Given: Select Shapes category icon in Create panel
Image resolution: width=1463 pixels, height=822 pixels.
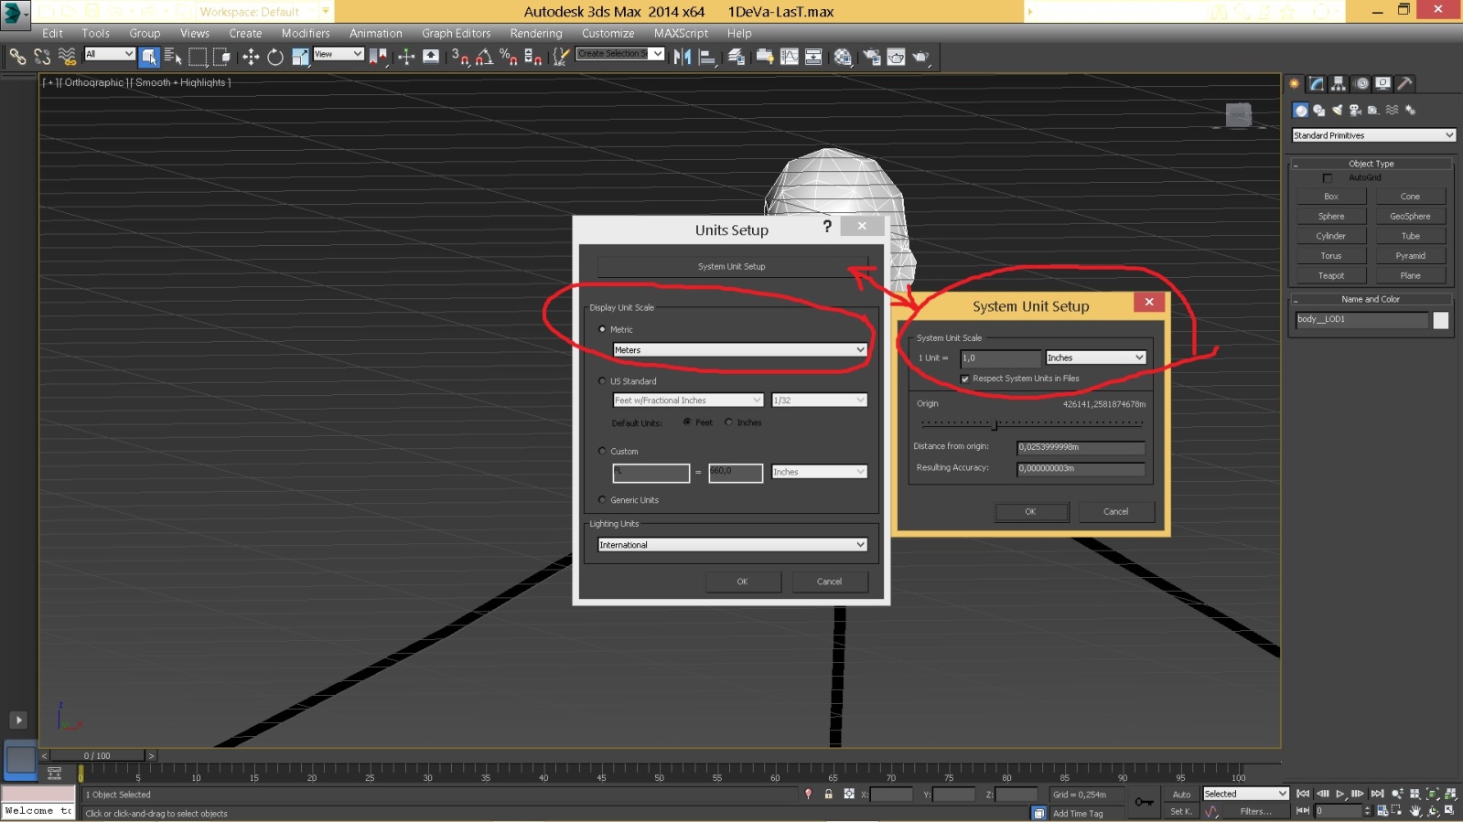Looking at the screenshot, I should click(x=1318, y=110).
